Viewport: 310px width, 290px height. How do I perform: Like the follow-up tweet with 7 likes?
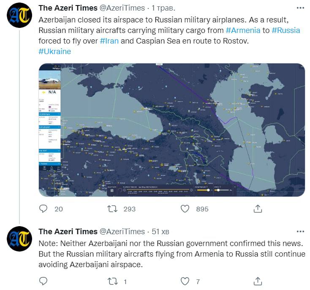tap(185, 281)
